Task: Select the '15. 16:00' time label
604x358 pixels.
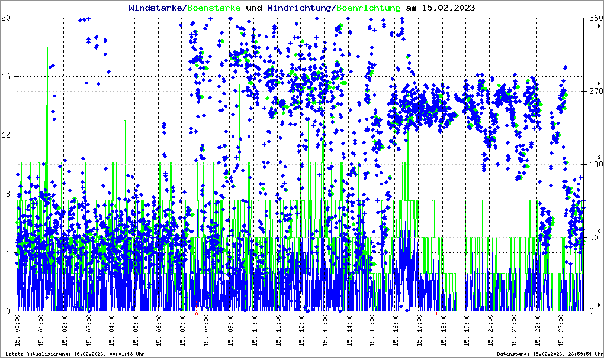Action: pyautogui.click(x=396, y=331)
